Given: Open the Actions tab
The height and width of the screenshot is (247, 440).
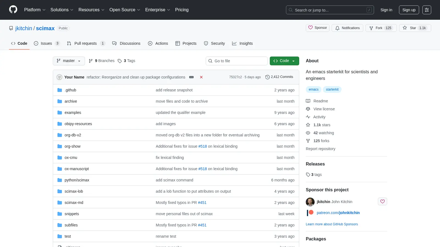Looking at the screenshot, I should point(158,43).
